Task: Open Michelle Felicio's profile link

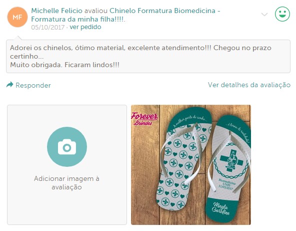Action: click(57, 11)
